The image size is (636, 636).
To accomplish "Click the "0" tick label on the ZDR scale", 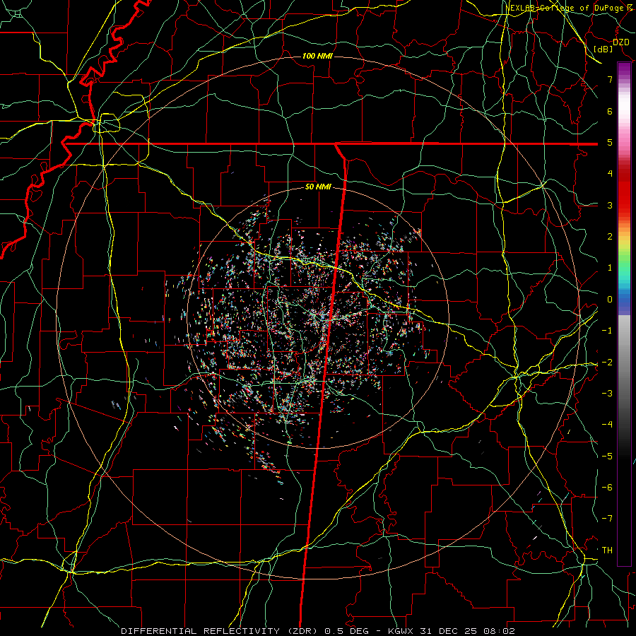I will [x=610, y=300].
